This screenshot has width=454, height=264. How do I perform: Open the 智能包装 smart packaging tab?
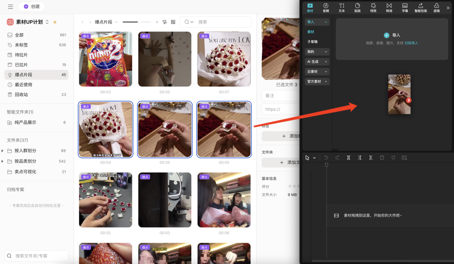click(x=421, y=8)
